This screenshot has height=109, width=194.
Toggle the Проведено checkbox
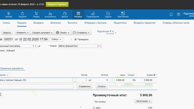click(75, 39)
